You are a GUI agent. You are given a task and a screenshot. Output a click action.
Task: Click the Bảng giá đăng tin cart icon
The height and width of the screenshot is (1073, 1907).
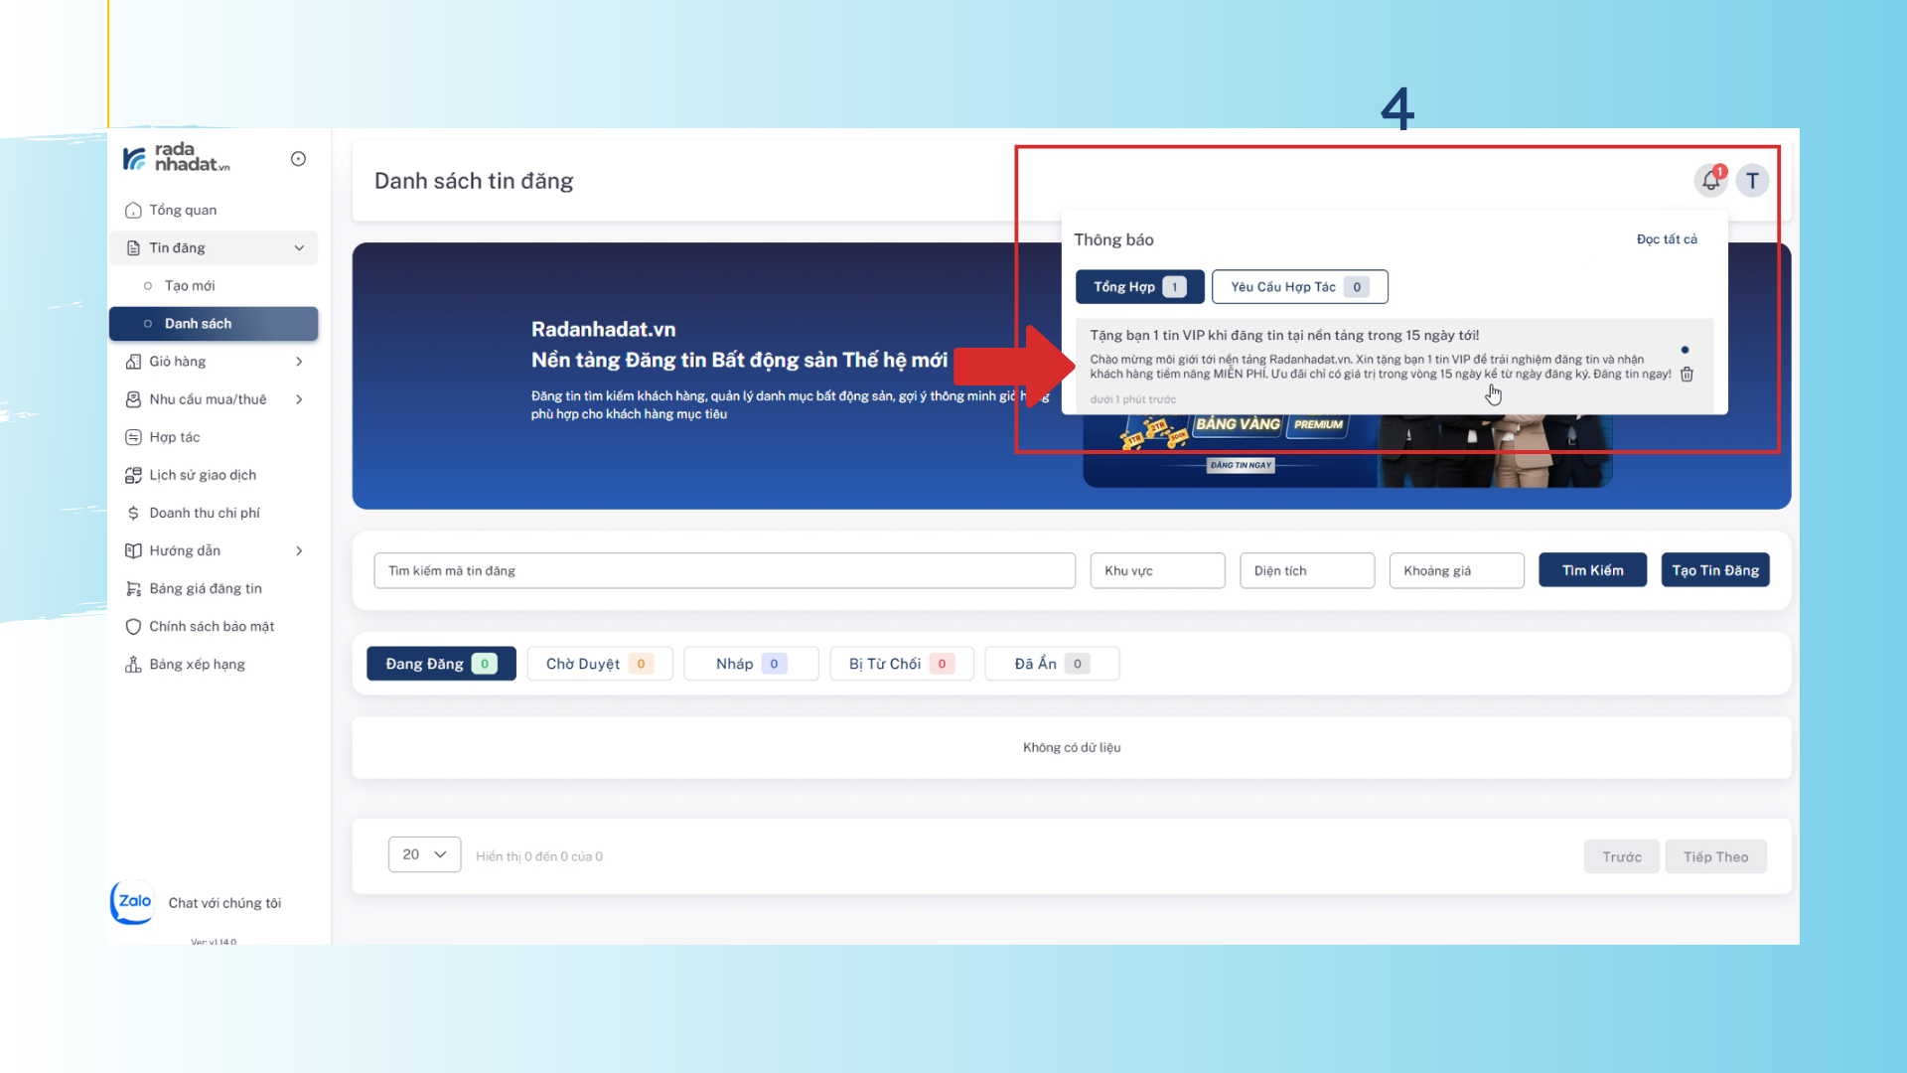pos(133,588)
